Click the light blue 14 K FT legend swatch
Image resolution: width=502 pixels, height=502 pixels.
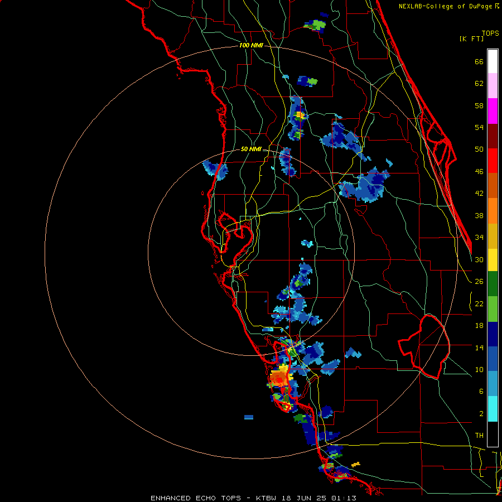point(493,384)
